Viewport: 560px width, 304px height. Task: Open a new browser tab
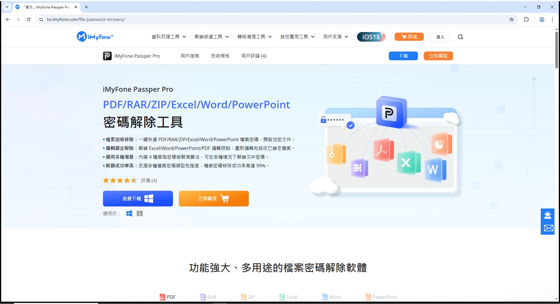coord(86,7)
